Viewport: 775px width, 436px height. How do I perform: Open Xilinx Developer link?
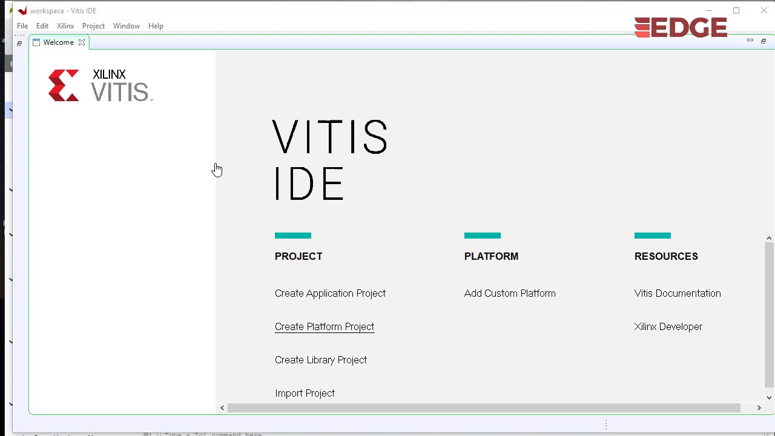click(668, 326)
